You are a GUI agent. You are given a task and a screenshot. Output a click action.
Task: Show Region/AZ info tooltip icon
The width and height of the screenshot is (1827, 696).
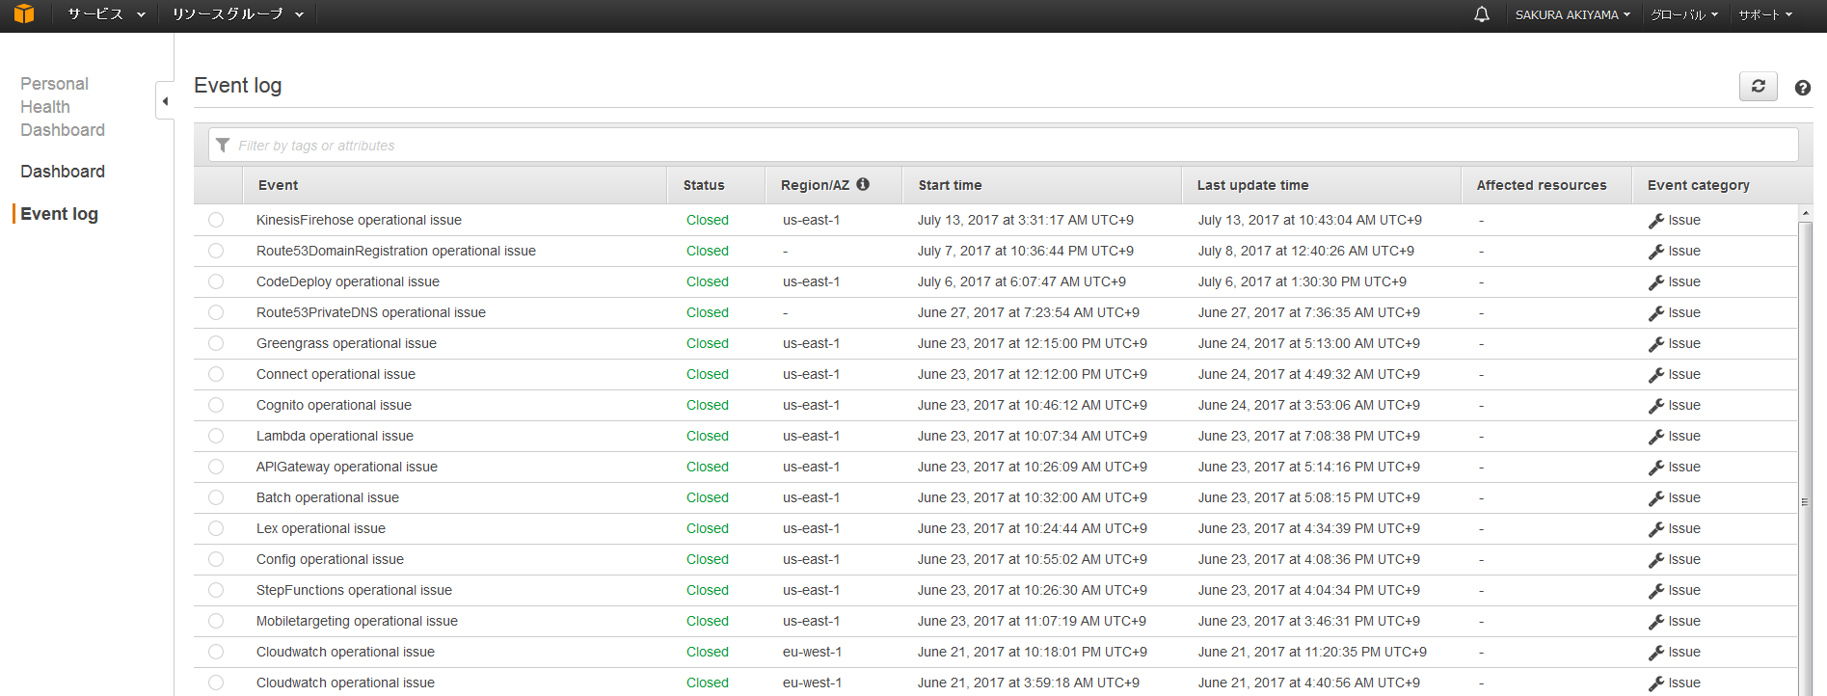click(x=863, y=184)
